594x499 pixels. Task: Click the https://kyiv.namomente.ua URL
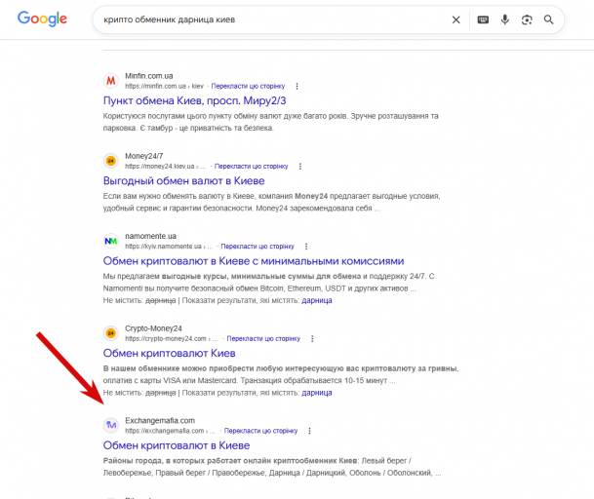coord(169,247)
